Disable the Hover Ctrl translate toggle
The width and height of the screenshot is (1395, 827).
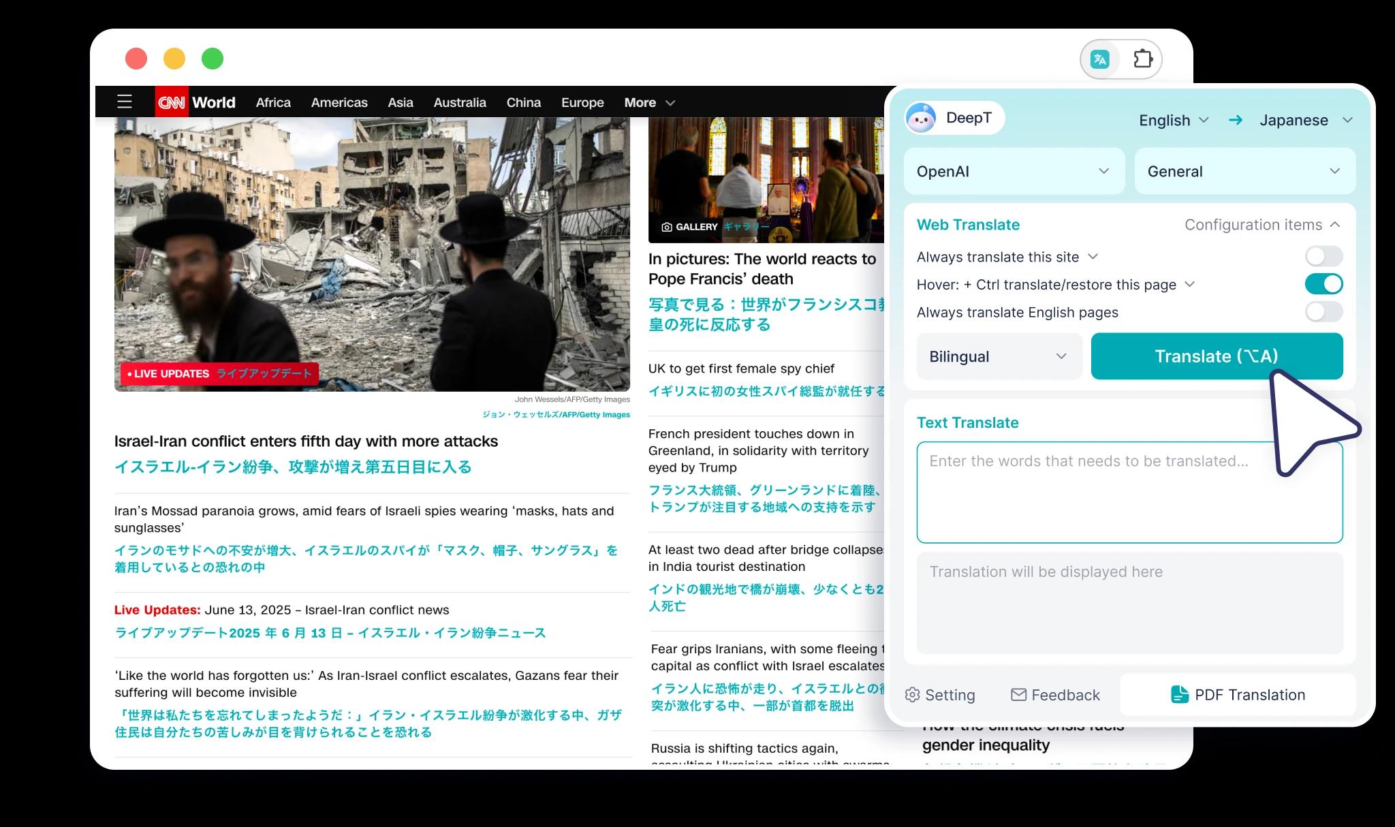tap(1323, 284)
